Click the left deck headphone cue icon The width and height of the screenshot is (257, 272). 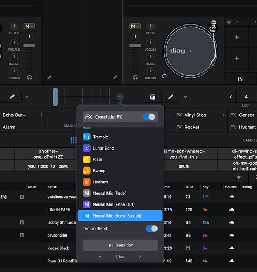tap(29, 78)
